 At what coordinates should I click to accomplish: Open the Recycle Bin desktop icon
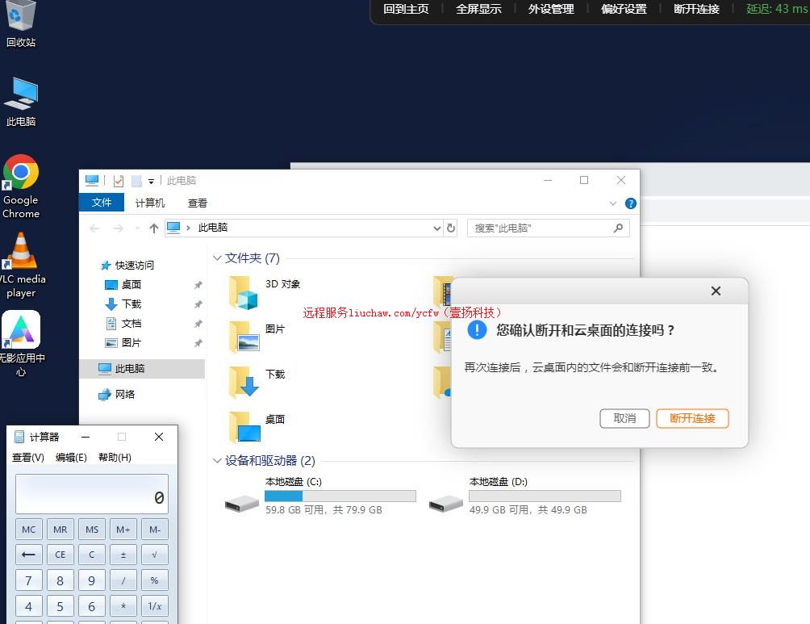(x=21, y=23)
